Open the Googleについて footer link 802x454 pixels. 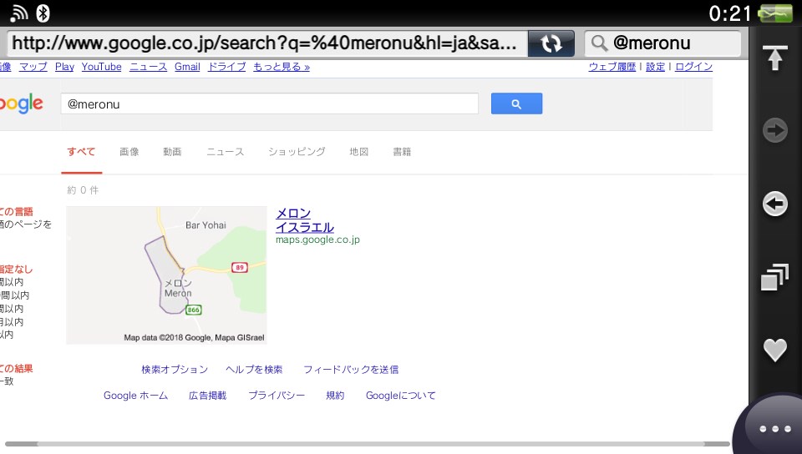tap(400, 396)
